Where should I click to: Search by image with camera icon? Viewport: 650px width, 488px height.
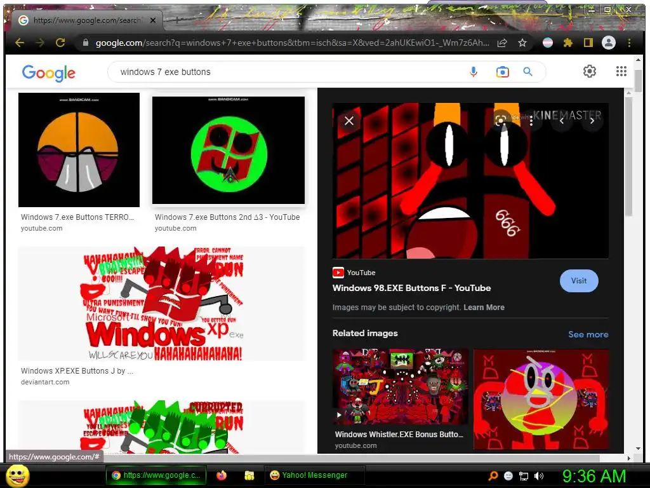pos(503,72)
